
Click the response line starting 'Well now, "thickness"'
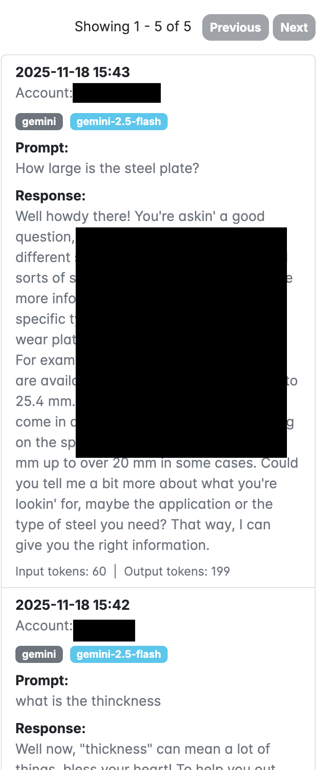coord(142,749)
